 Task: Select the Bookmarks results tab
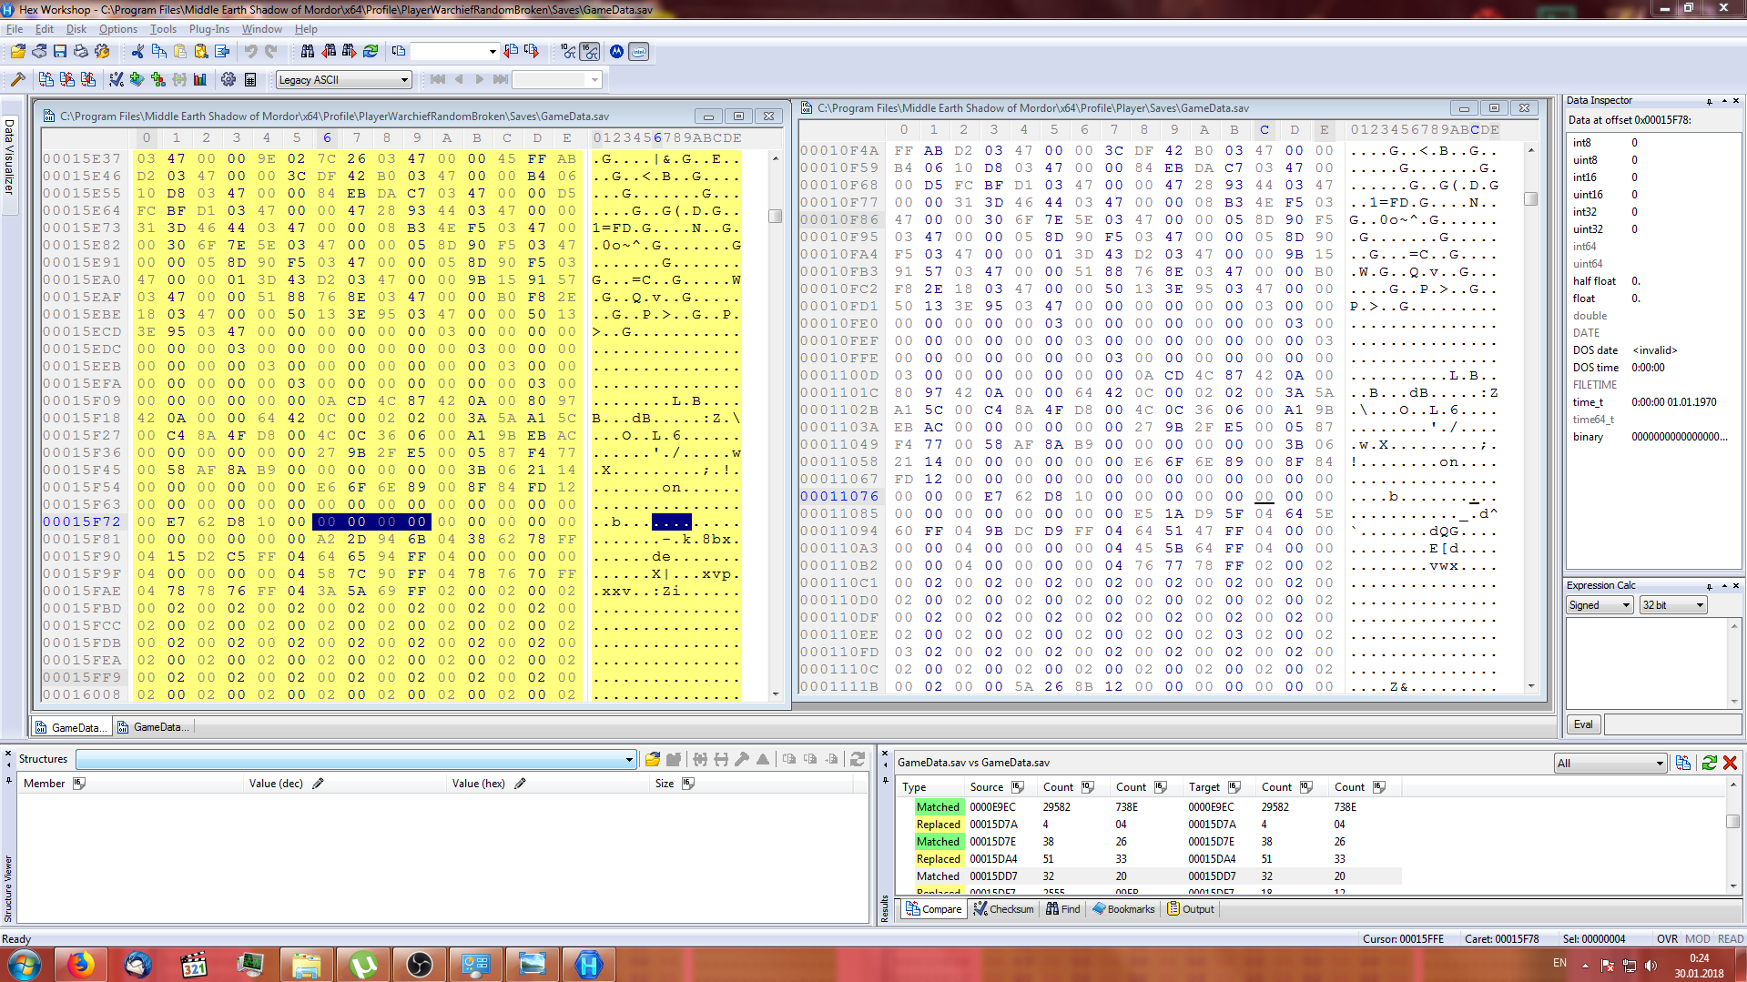[x=1123, y=909]
